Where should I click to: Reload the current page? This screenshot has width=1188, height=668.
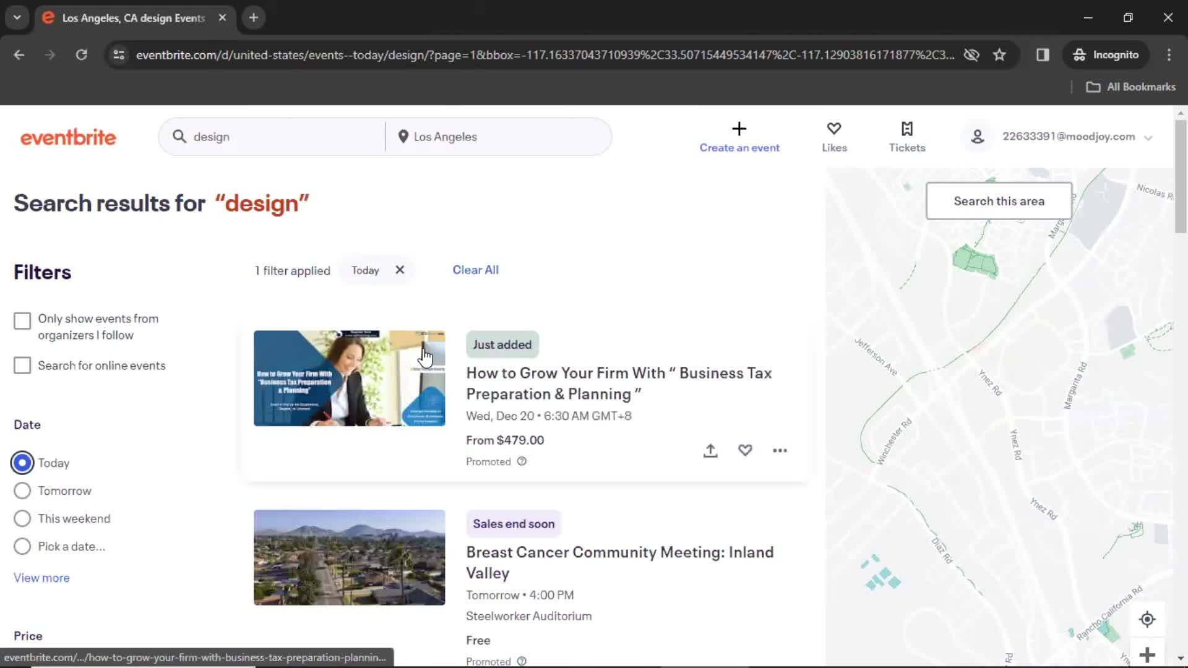(x=81, y=55)
